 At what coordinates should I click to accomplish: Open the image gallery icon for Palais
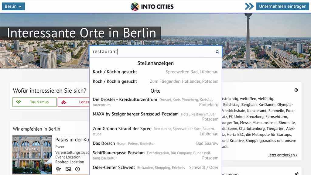(x=68, y=169)
